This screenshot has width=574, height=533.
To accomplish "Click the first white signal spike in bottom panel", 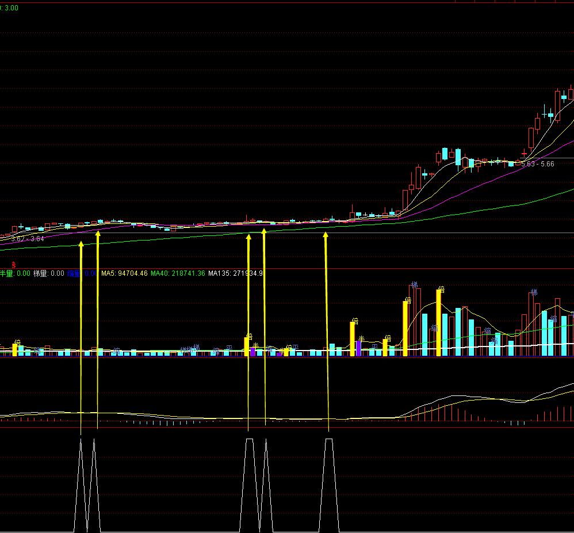I will click(81, 483).
